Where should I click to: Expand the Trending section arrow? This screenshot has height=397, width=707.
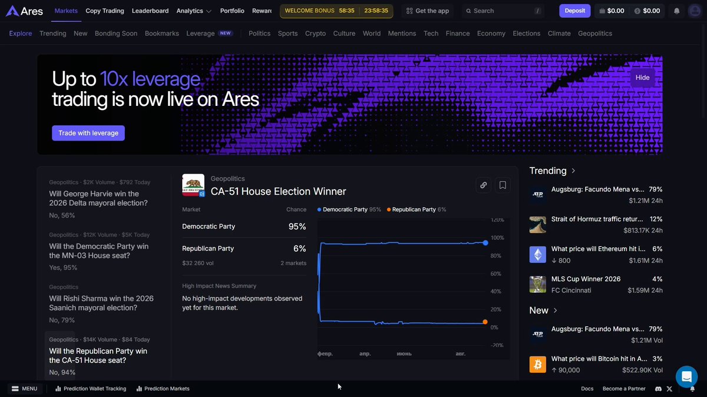pos(573,171)
